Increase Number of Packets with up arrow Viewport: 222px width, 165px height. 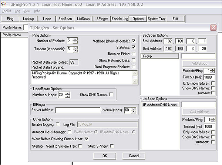click(x=75, y=39)
